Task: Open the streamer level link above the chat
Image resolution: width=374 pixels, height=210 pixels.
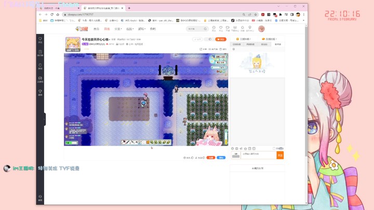Action: click(x=243, y=39)
